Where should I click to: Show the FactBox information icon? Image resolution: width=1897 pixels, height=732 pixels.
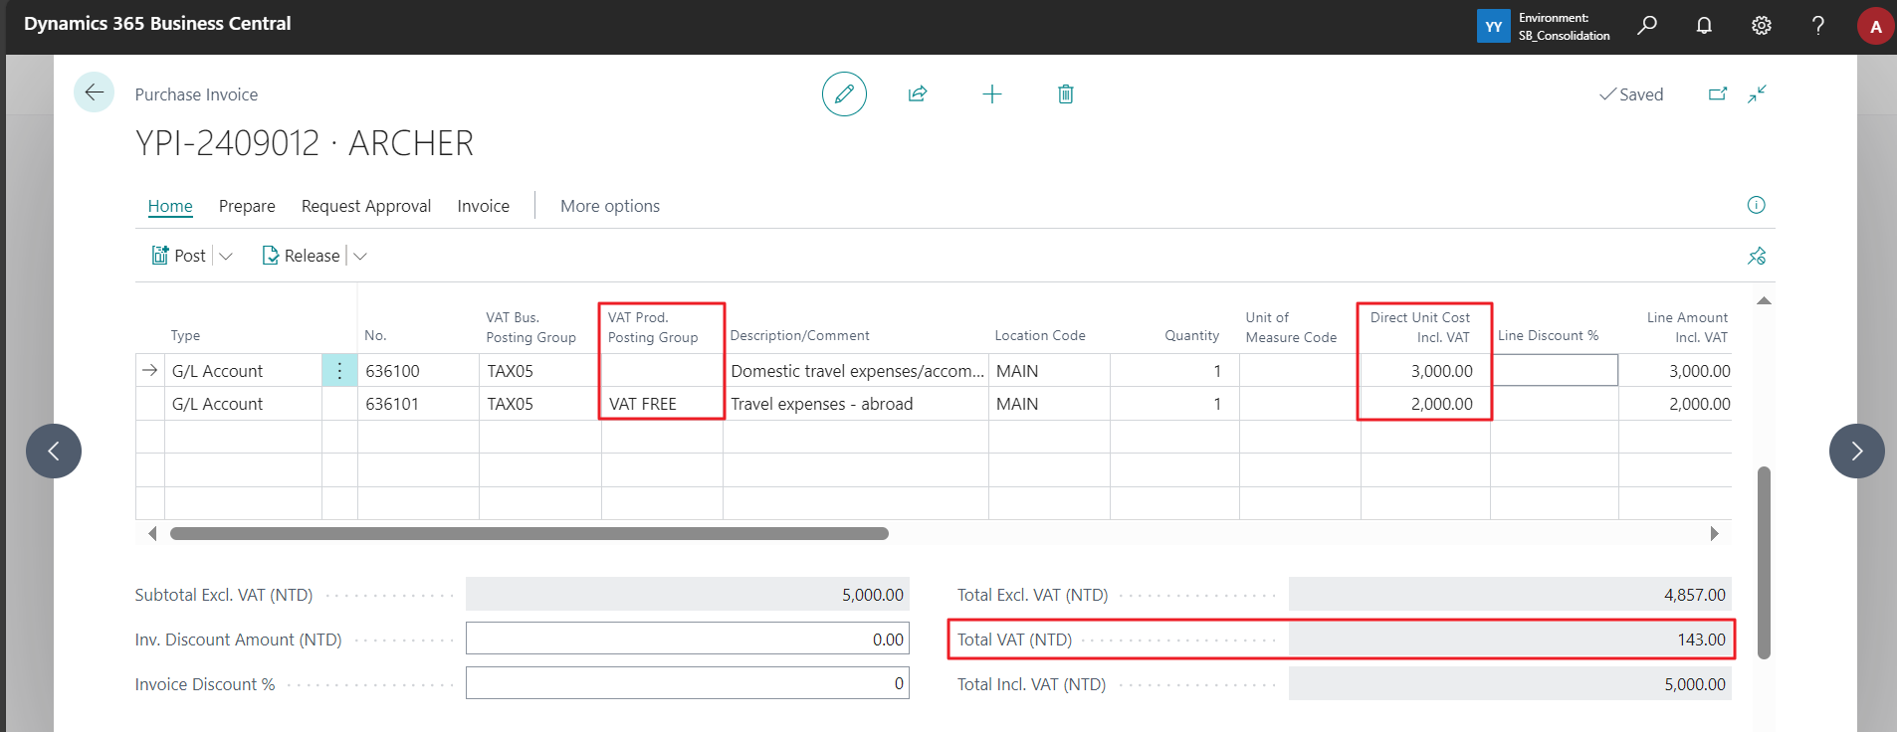1756,205
